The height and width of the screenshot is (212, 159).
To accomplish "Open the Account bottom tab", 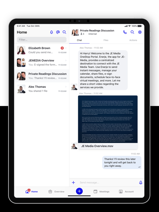I will tap(126, 192).
